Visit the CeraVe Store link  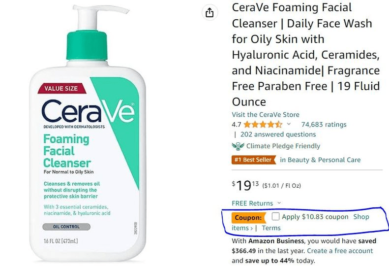266,115
